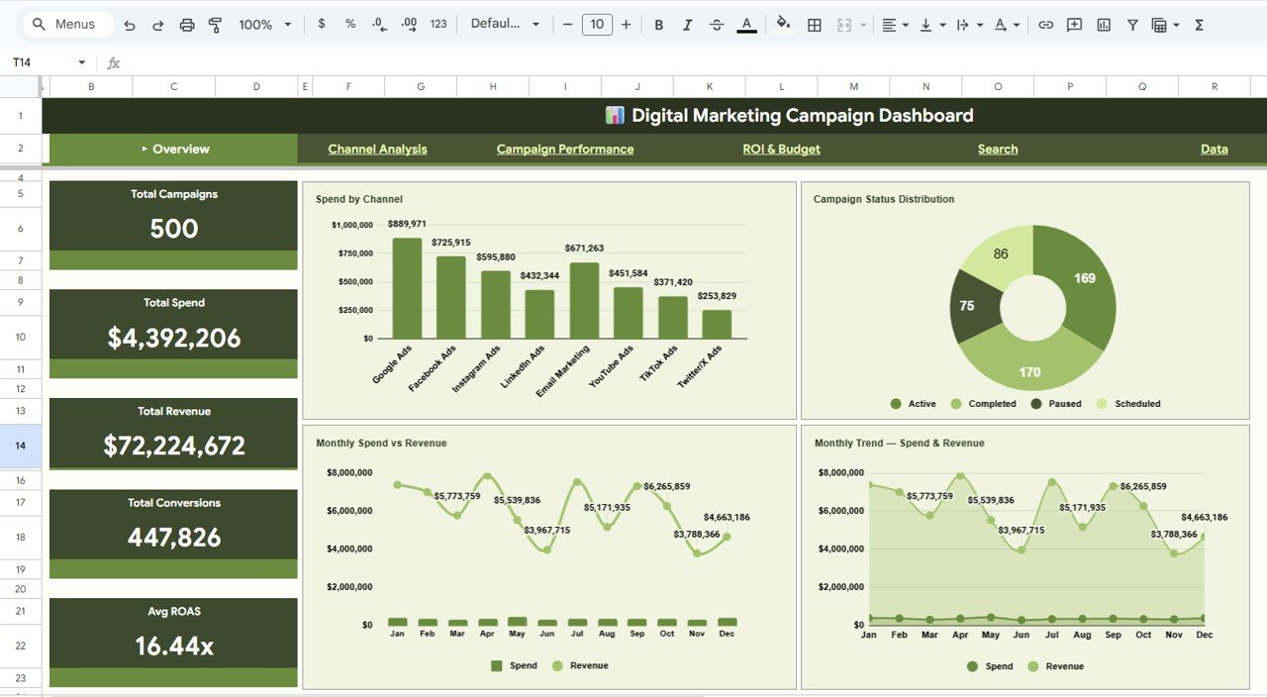This screenshot has height=697, width=1267.
Task: Insert a comment with comment icon
Action: coord(1074,24)
